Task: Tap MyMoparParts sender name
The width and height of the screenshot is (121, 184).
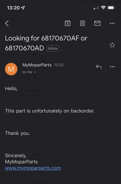Action: [37, 65]
